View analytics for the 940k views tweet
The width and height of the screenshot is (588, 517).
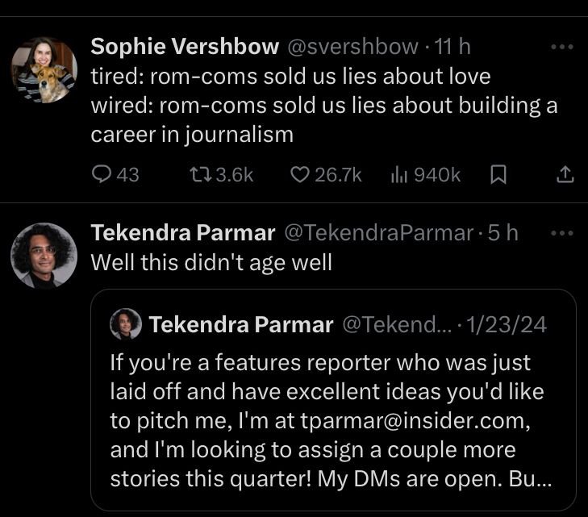(398, 174)
